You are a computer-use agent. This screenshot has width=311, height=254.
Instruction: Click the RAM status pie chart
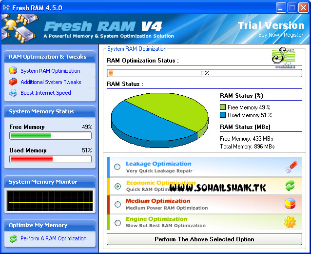pos(160,120)
